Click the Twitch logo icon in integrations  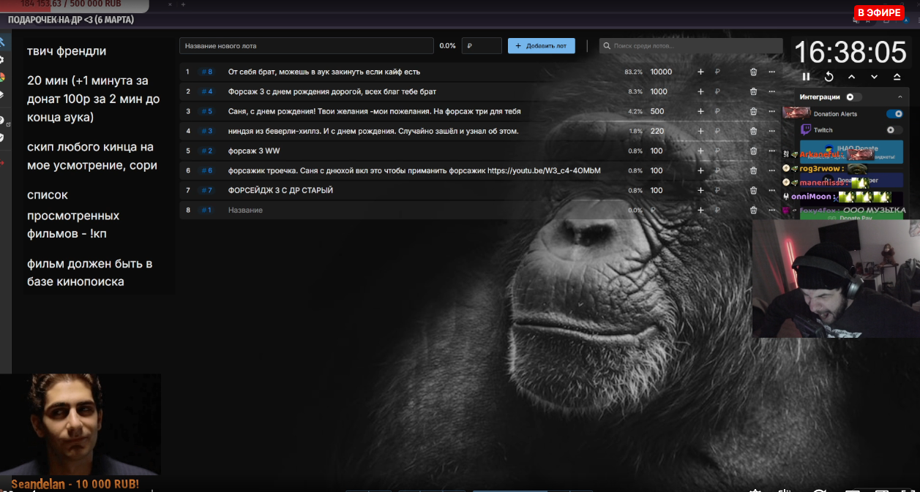pyautogui.click(x=806, y=130)
